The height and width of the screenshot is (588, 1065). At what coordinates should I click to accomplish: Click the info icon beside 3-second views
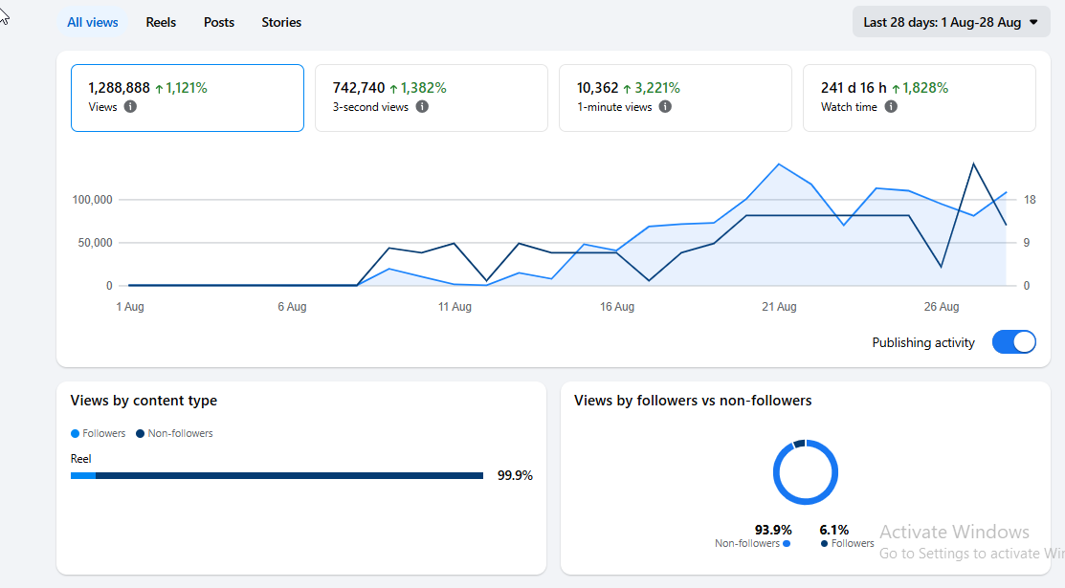pos(423,106)
